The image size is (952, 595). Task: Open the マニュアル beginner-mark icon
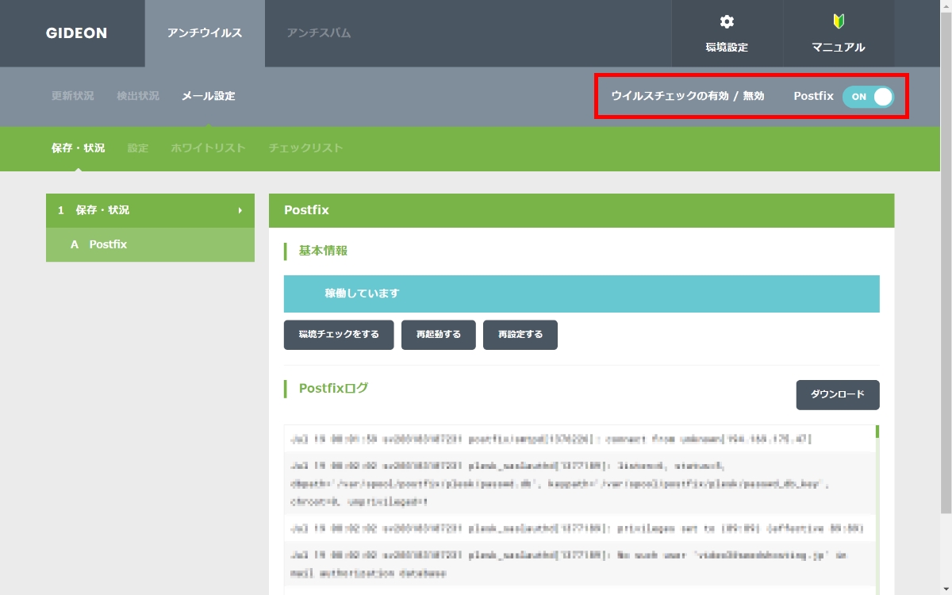[x=839, y=21]
